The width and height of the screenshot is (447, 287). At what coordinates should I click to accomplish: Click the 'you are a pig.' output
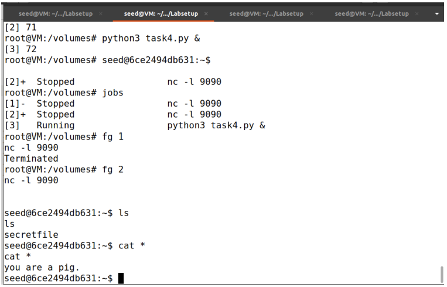click(42, 267)
